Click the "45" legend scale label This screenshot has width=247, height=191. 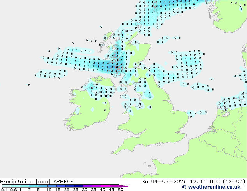tap(111, 189)
